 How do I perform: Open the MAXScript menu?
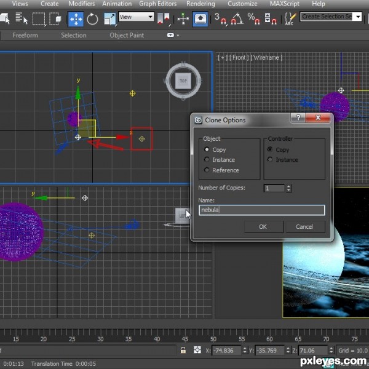pyautogui.click(x=285, y=4)
